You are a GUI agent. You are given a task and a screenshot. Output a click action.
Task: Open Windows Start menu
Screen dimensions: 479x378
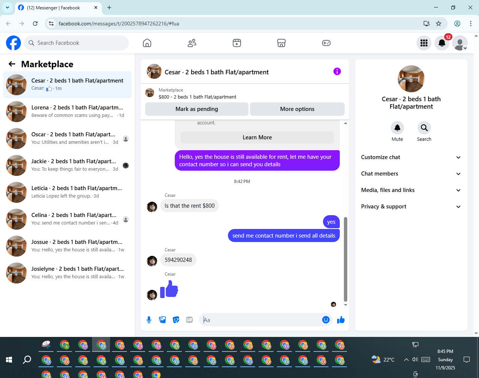[x=9, y=360]
